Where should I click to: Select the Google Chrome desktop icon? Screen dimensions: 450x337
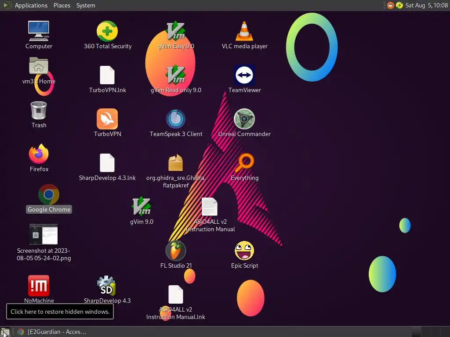[49, 194]
